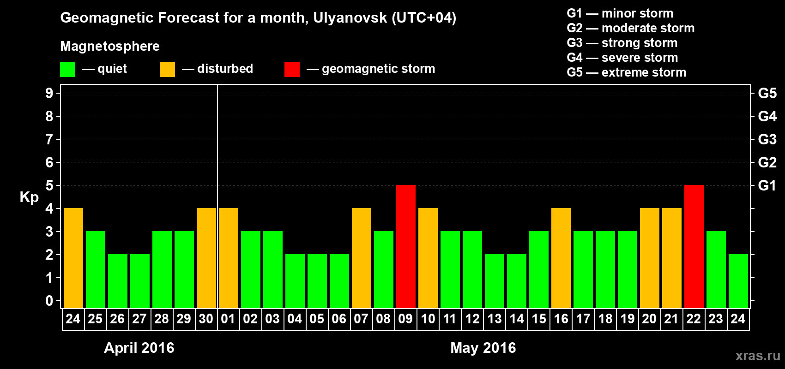Click the green bar for April 25
The width and height of the screenshot is (785, 369).
tap(96, 269)
